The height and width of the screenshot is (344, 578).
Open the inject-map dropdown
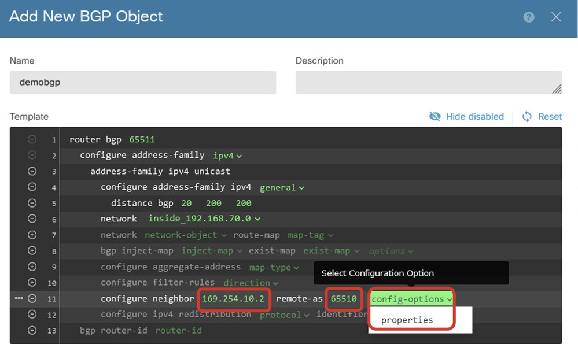212,251
